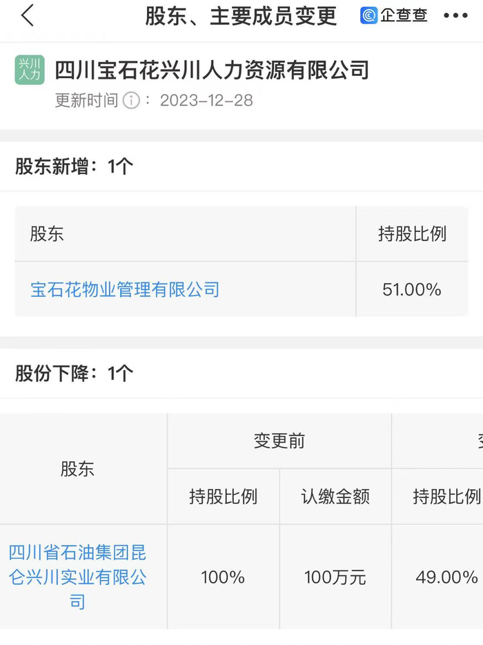Open 宝石花物业管理有限公司 shareholder link
Viewport: 483px width, 645px height.
pyautogui.click(x=125, y=289)
